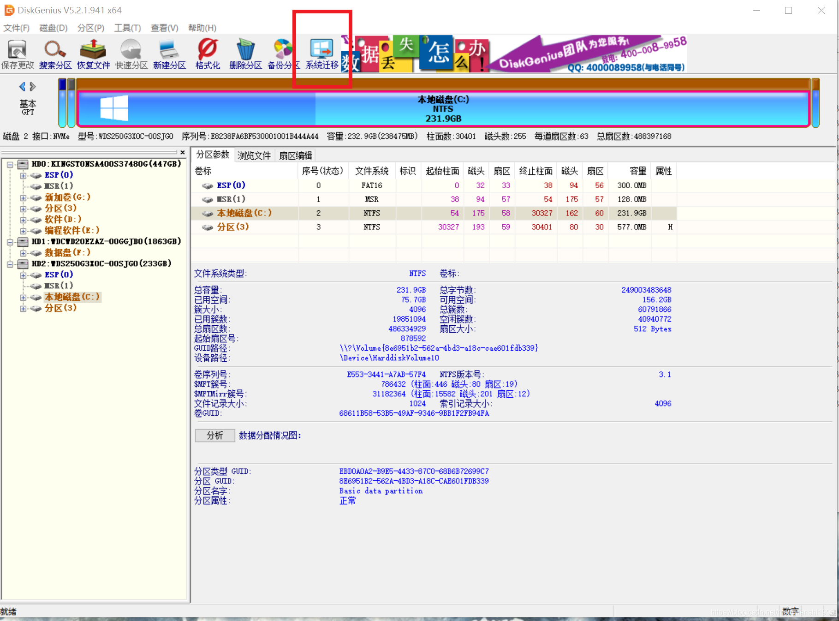Click the 保存更改 save changes icon

point(18,54)
